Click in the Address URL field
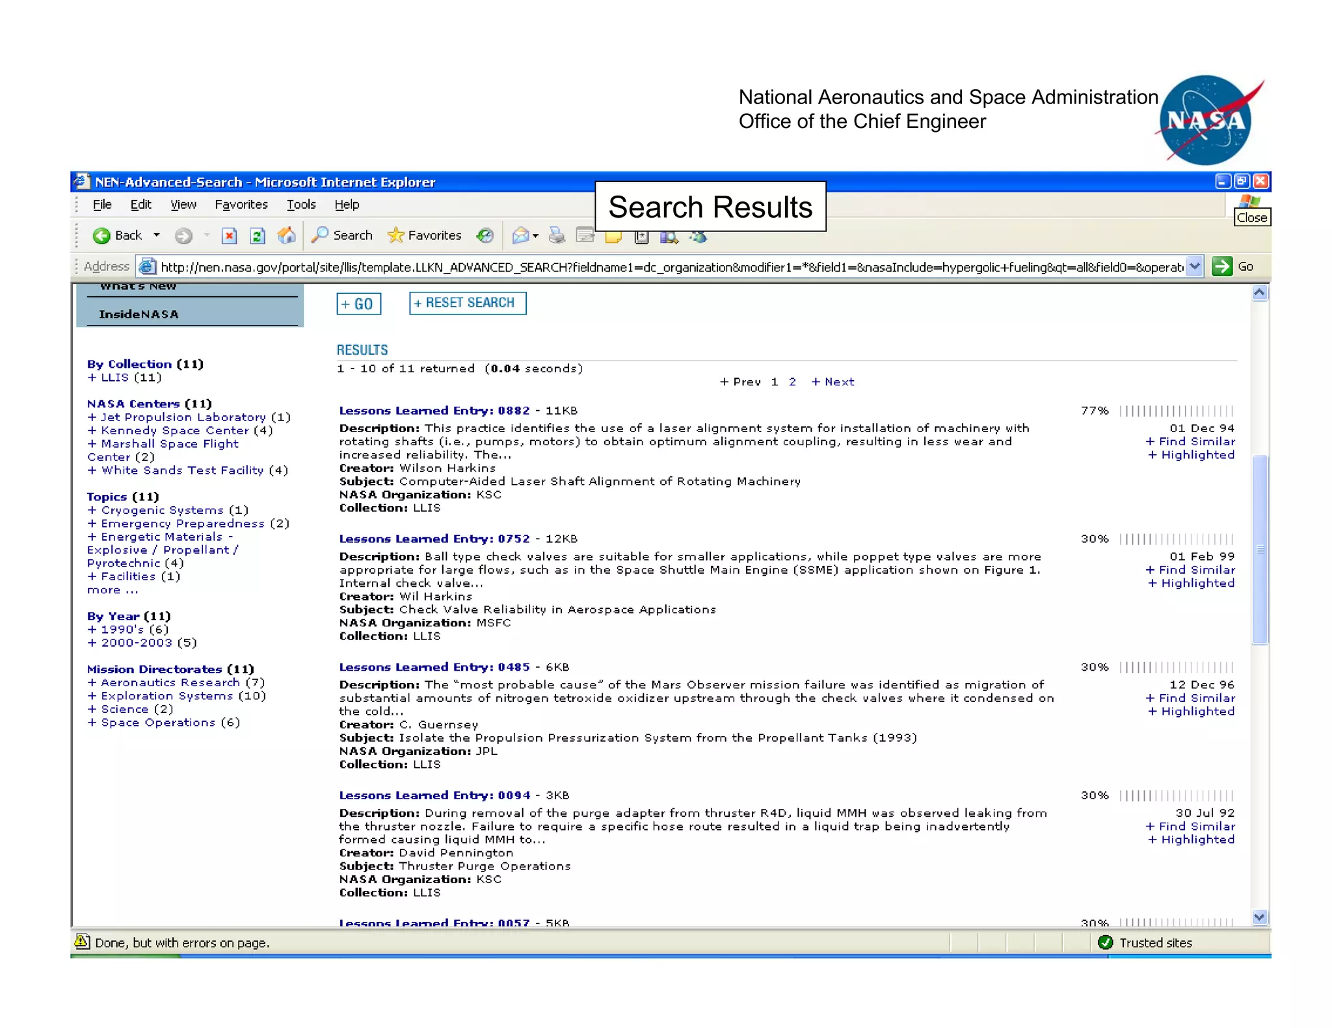The height and width of the screenshot is (1028, 1332). (x=670, y=266)
